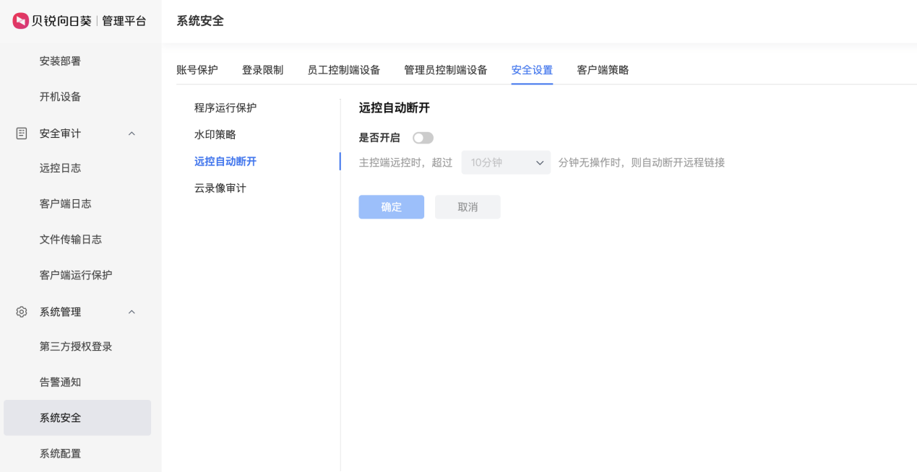Click the 贝锐向日葵 logo icon

click(x=20, y=21)
